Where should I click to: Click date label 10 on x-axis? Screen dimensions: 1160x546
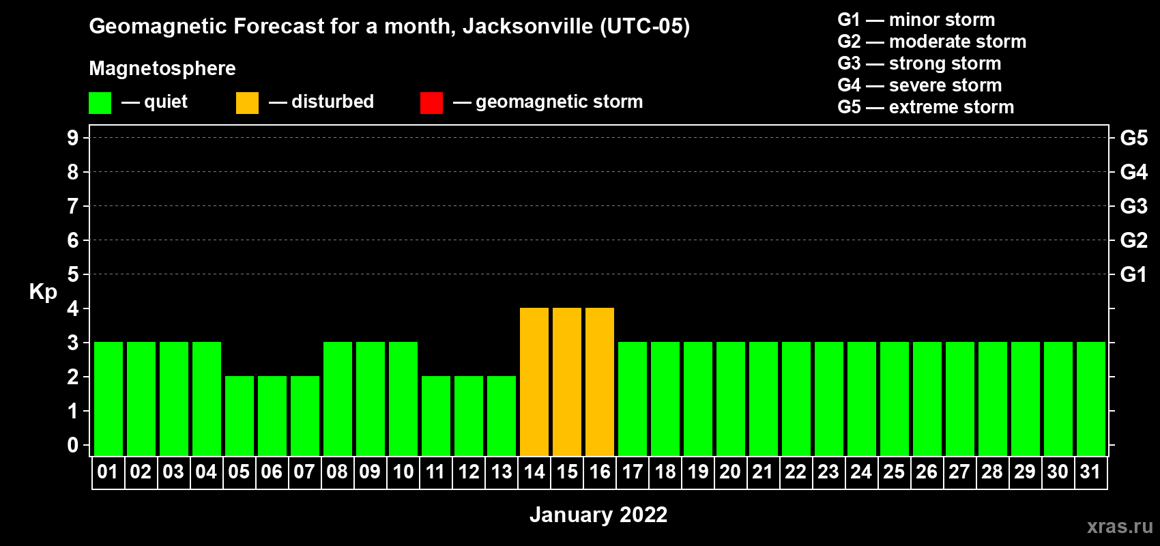click(403, 472)
